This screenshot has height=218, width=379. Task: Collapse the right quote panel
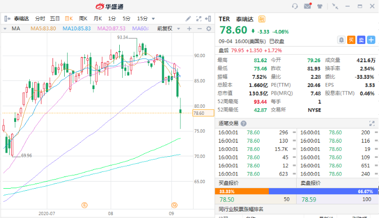coord(208,19)
